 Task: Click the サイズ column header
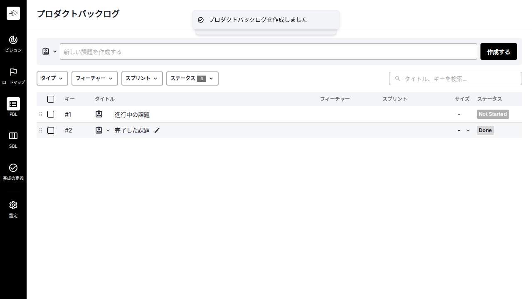click(462, 99)
